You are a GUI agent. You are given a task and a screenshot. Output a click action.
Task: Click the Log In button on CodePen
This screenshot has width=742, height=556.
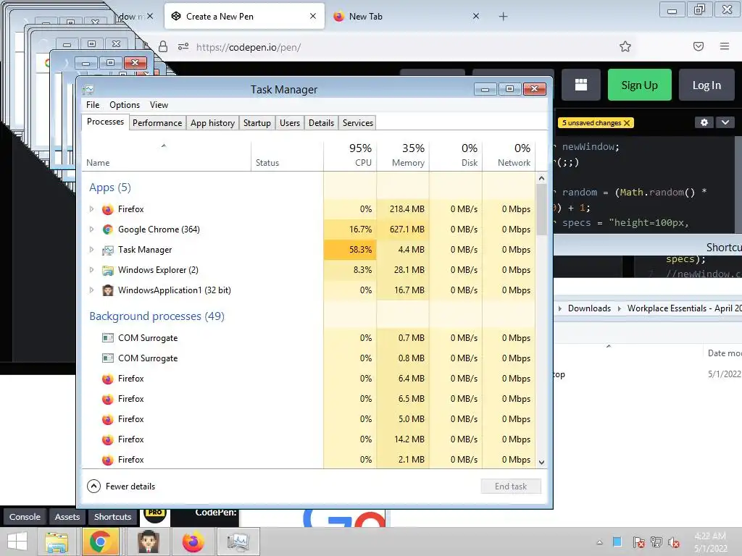(706, 85)
